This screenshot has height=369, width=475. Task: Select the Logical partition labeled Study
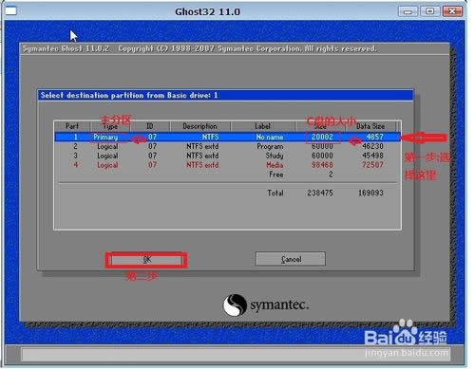coord(227,156)
